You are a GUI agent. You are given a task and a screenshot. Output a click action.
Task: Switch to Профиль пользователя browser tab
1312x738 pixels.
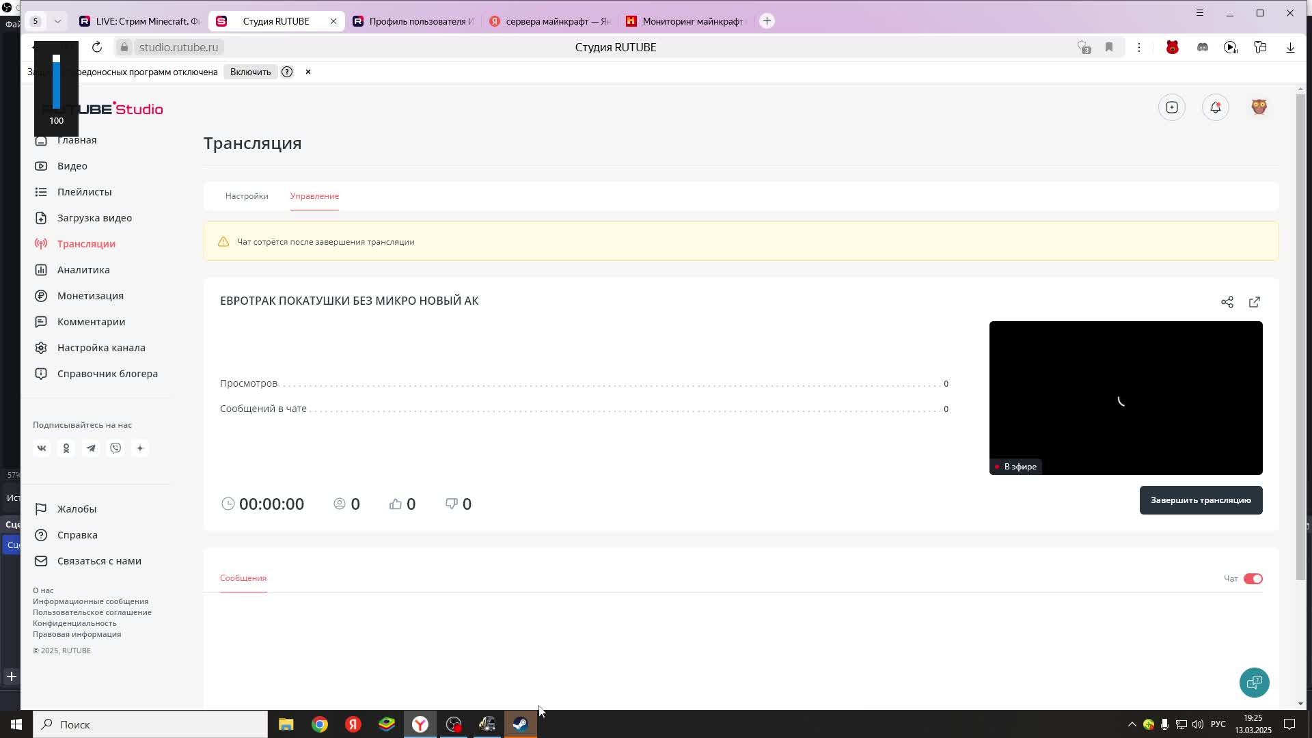tap(413, 21)
